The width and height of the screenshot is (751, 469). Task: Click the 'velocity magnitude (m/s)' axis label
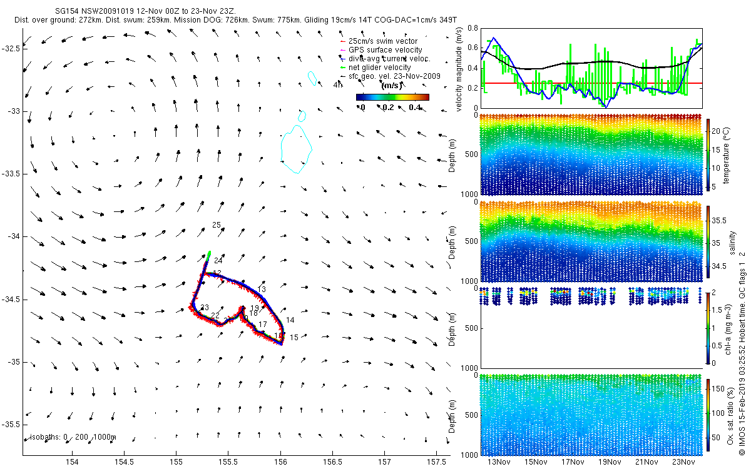click(459, 69)
